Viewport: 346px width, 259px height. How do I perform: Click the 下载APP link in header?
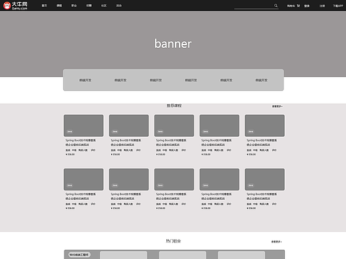pyautogui.click(x=338, y=6)
